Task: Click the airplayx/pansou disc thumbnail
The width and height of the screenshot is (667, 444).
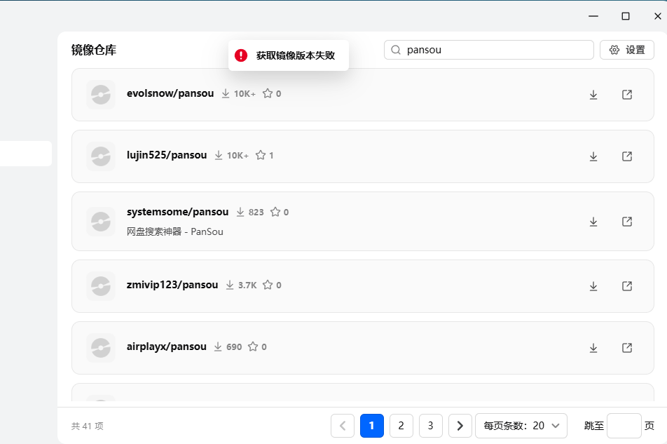Action: coord(101,348)
